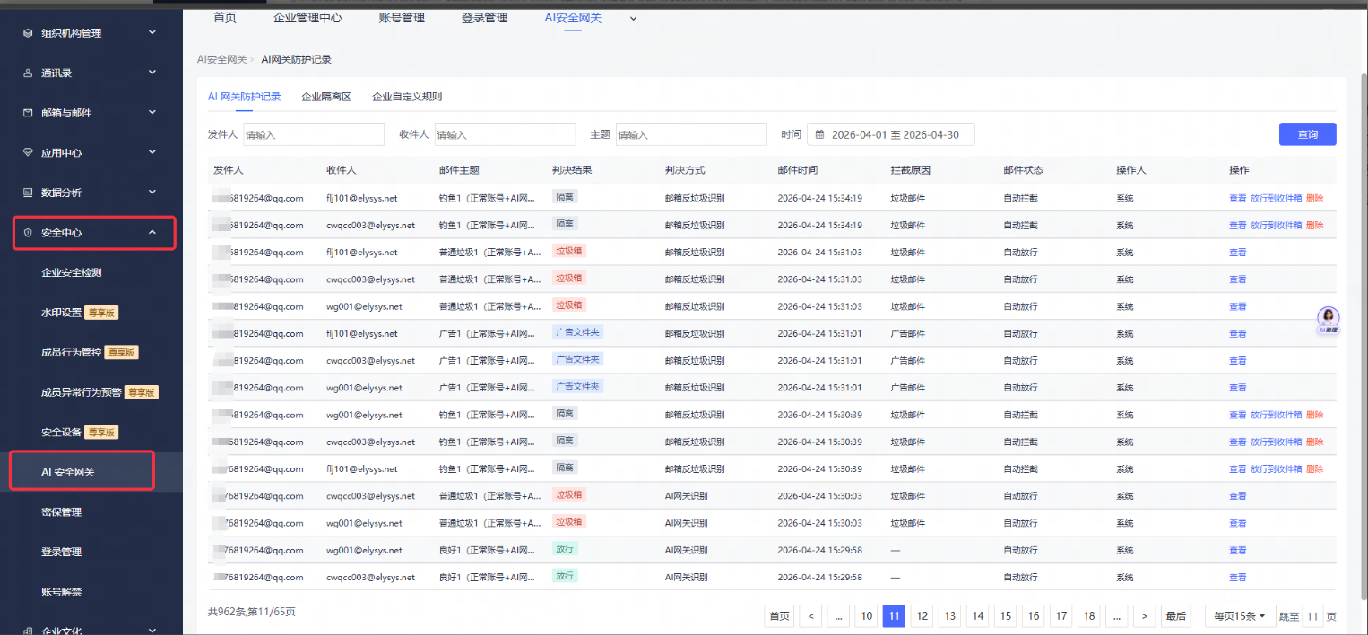
Task: Switch to the 企业管理中心 top tab
Action: pyautogui.click(x=307, y=18)
